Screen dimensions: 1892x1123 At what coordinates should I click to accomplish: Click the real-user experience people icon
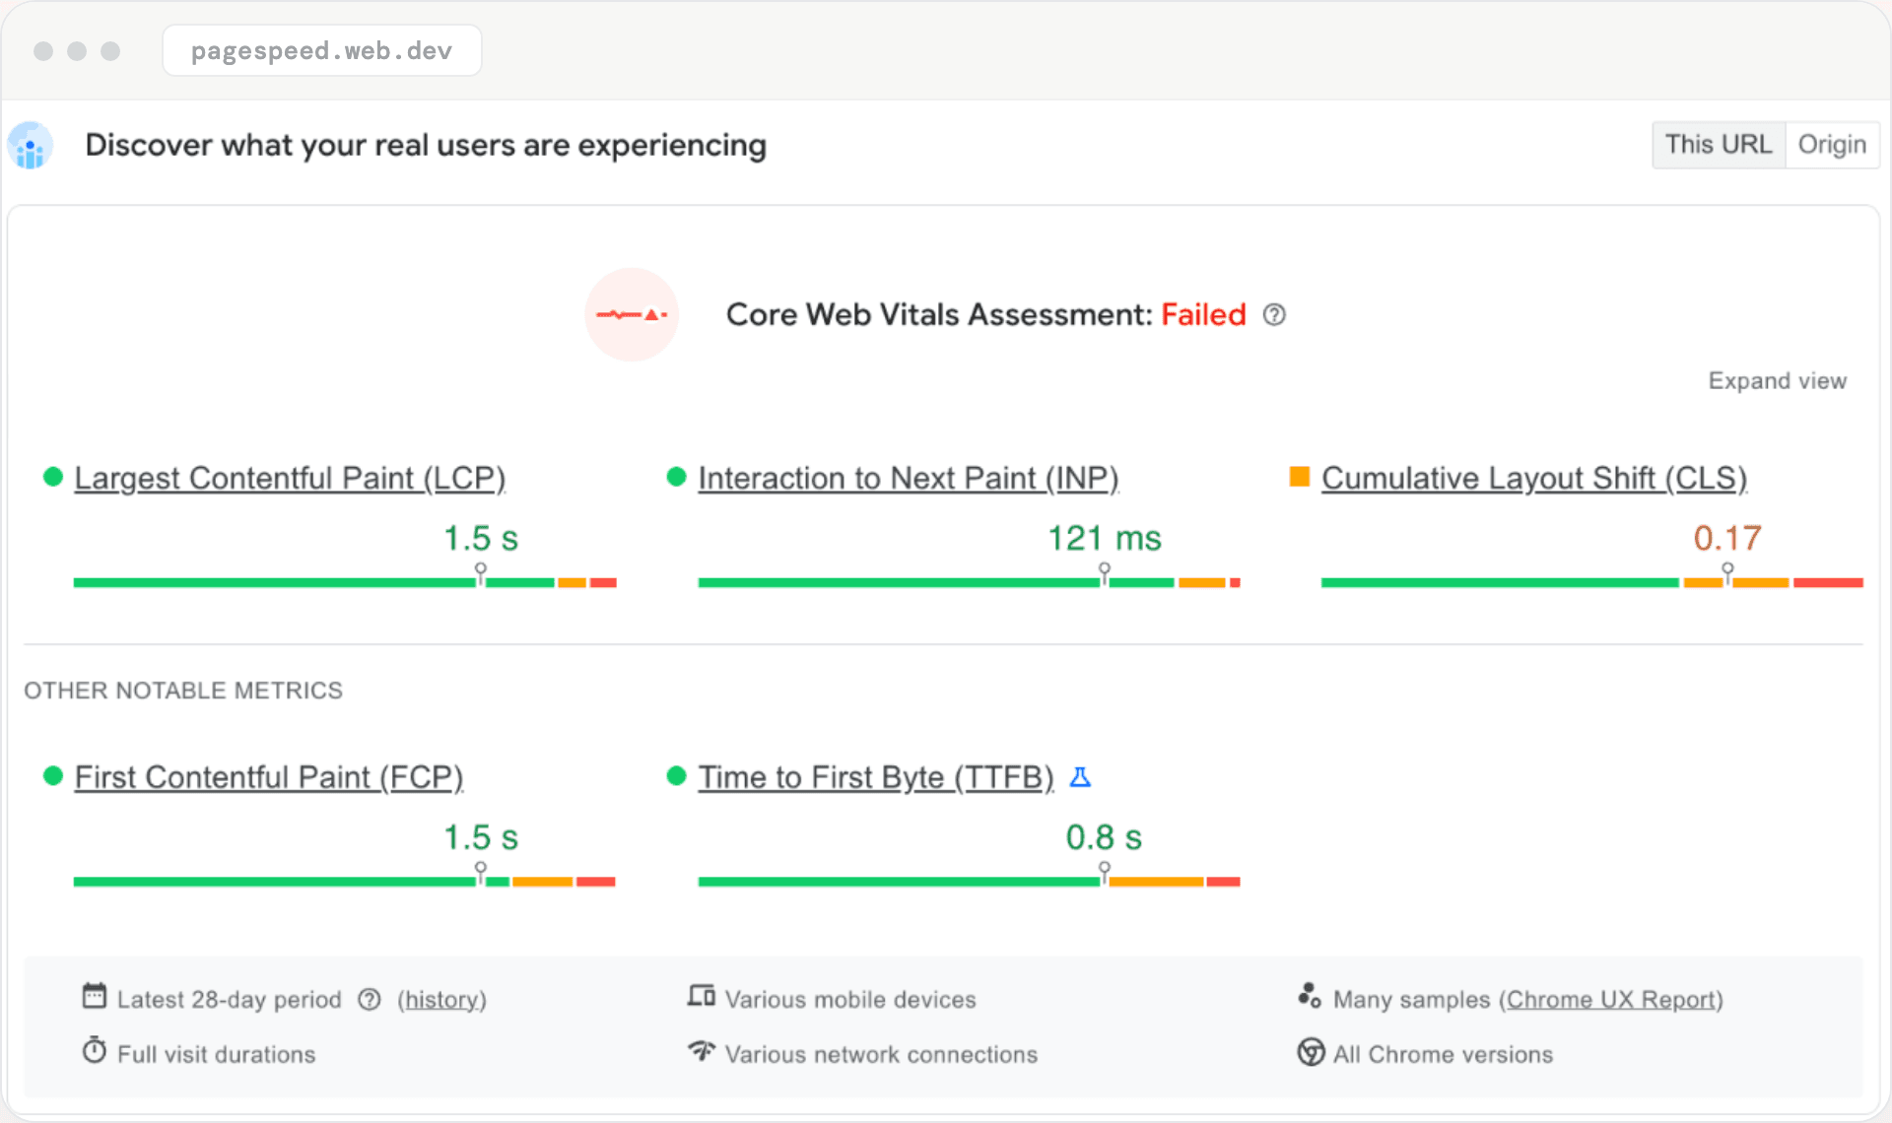tap(31, 146)
